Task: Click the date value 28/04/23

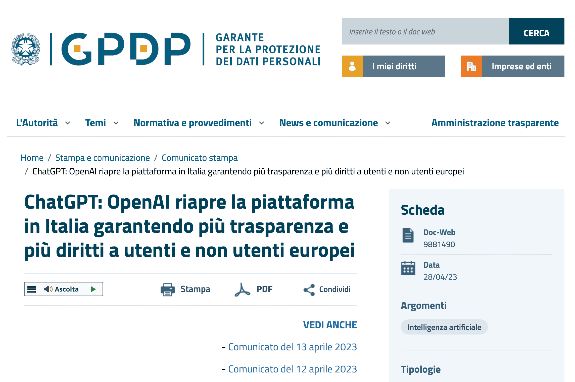Action: coord(440,277)
